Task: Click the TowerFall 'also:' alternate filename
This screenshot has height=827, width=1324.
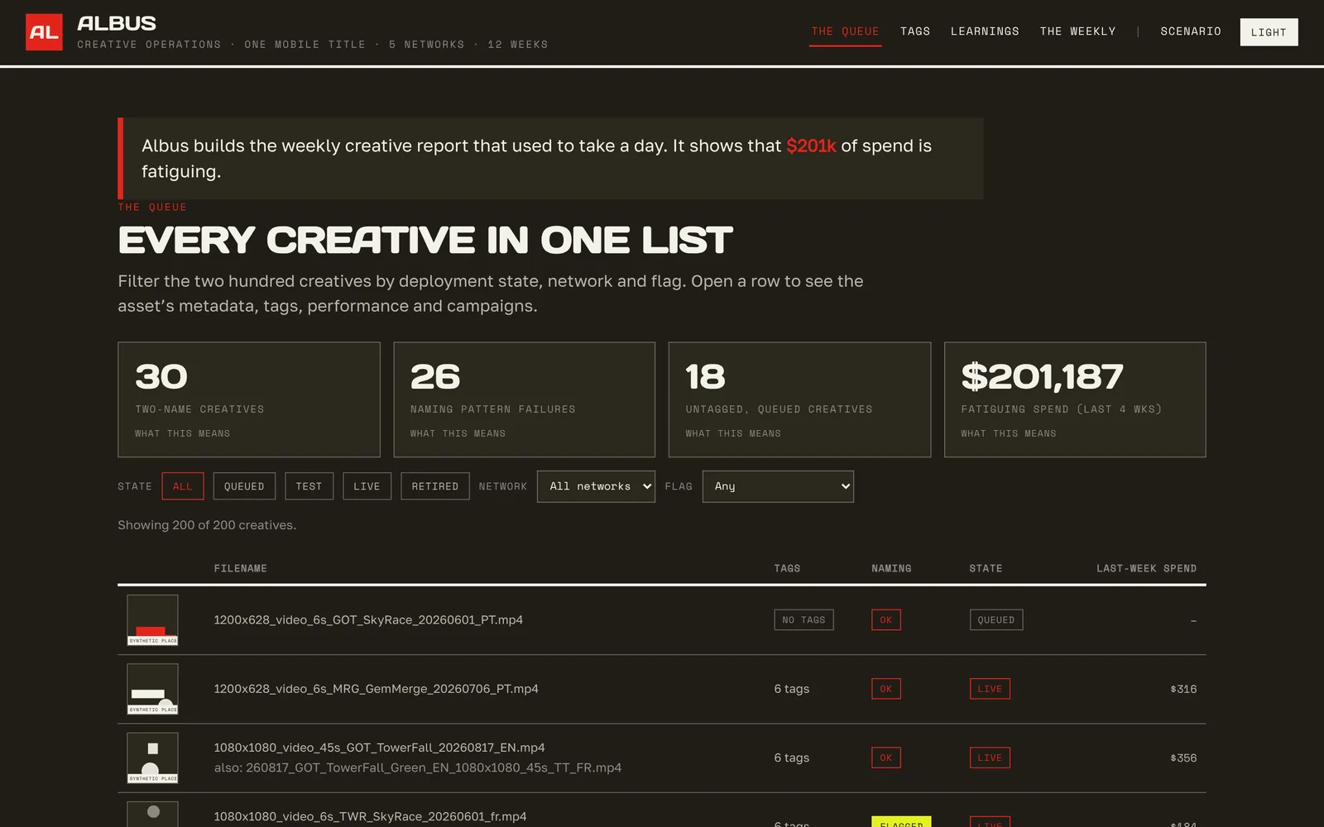Action: tap(418, 767)
